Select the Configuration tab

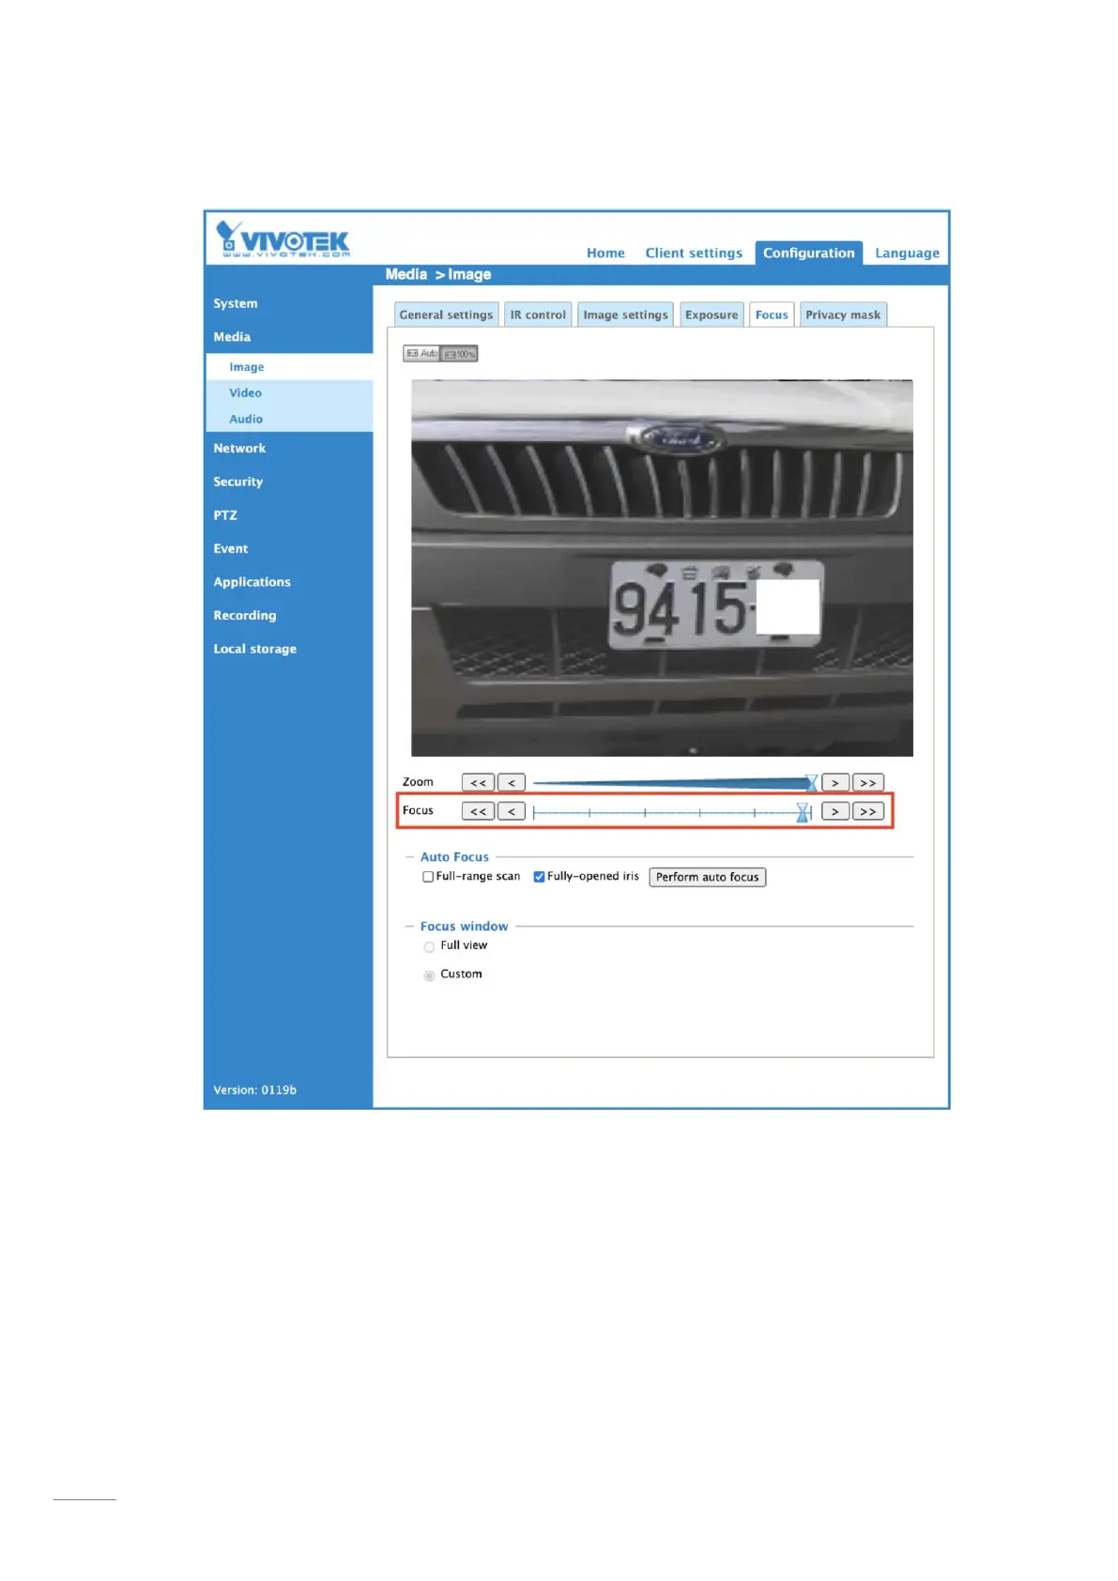pos(808,253)
